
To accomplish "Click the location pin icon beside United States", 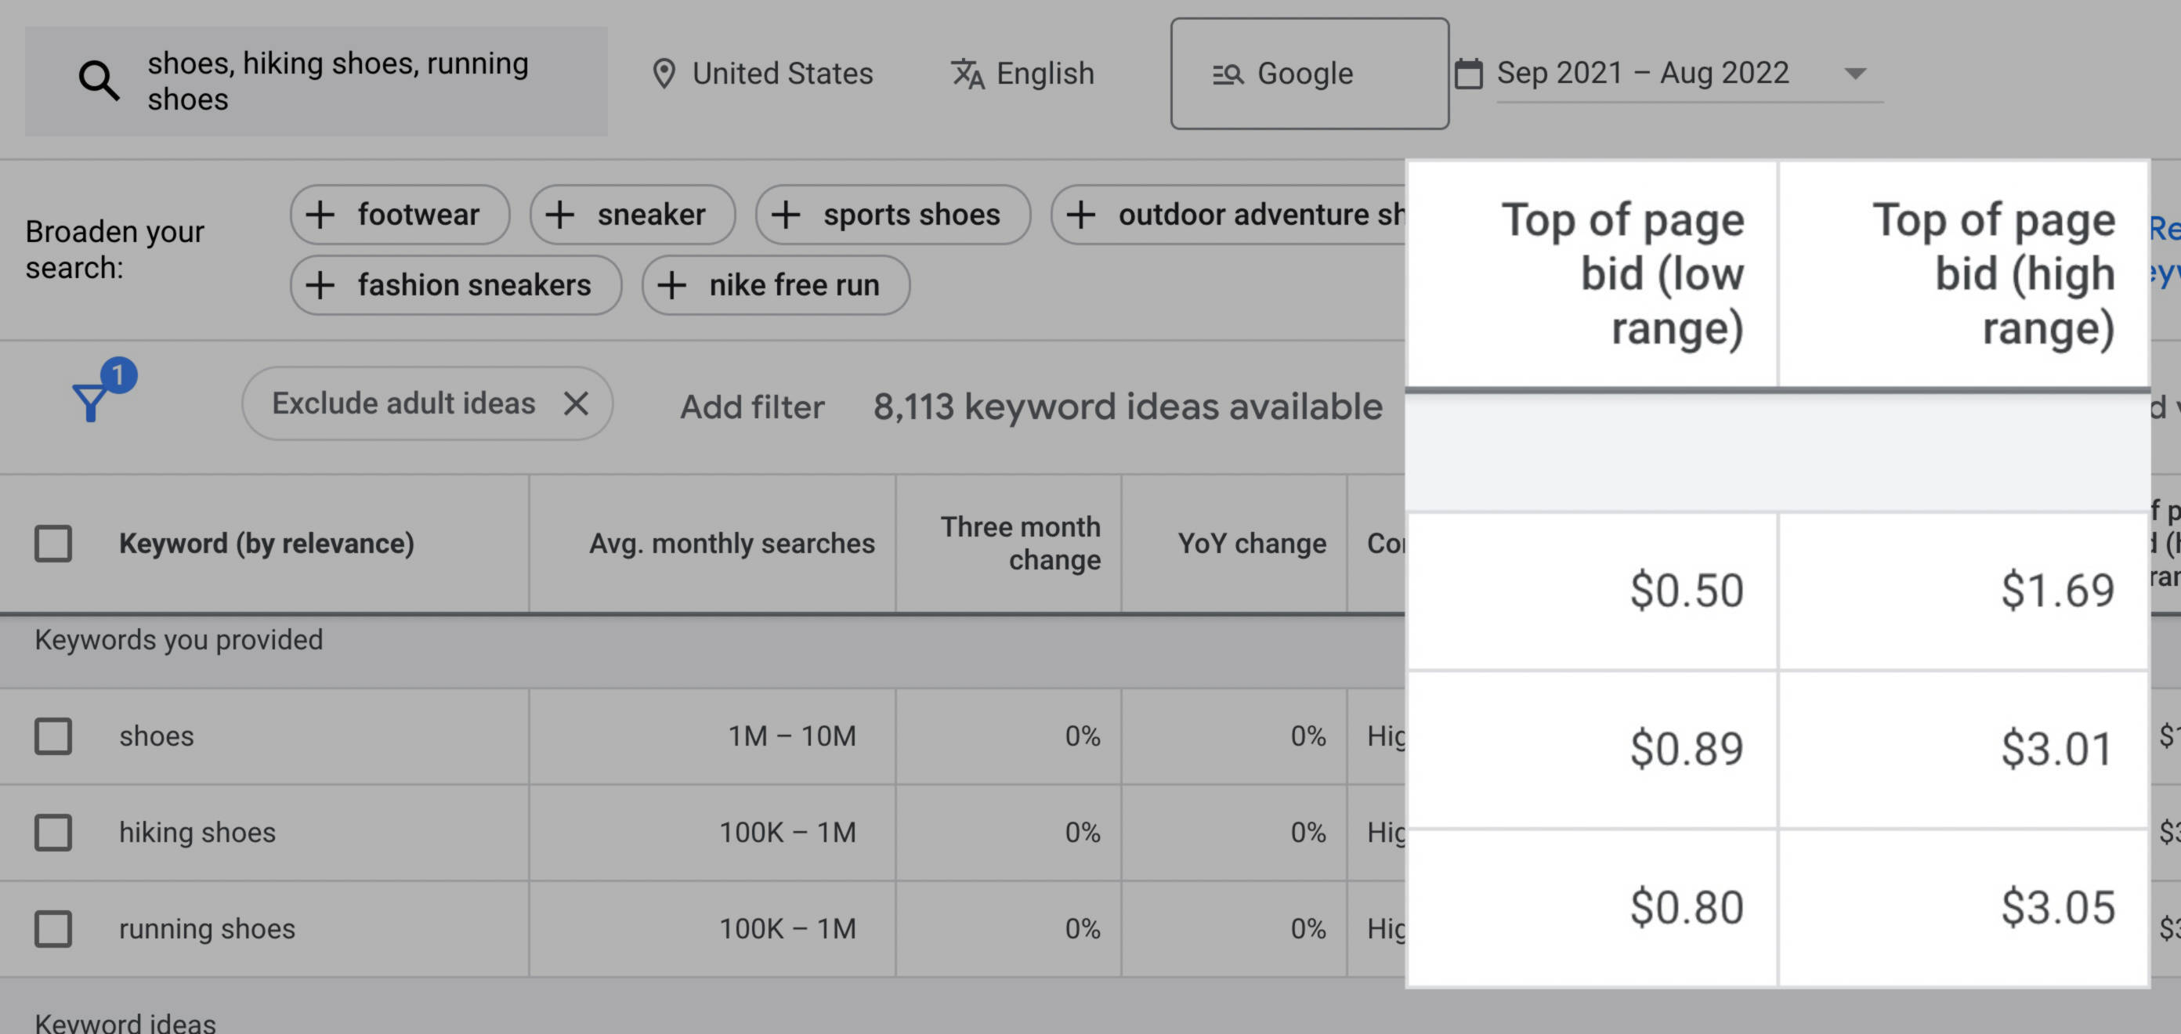I will pyautogui.click(x=664, y=74).
